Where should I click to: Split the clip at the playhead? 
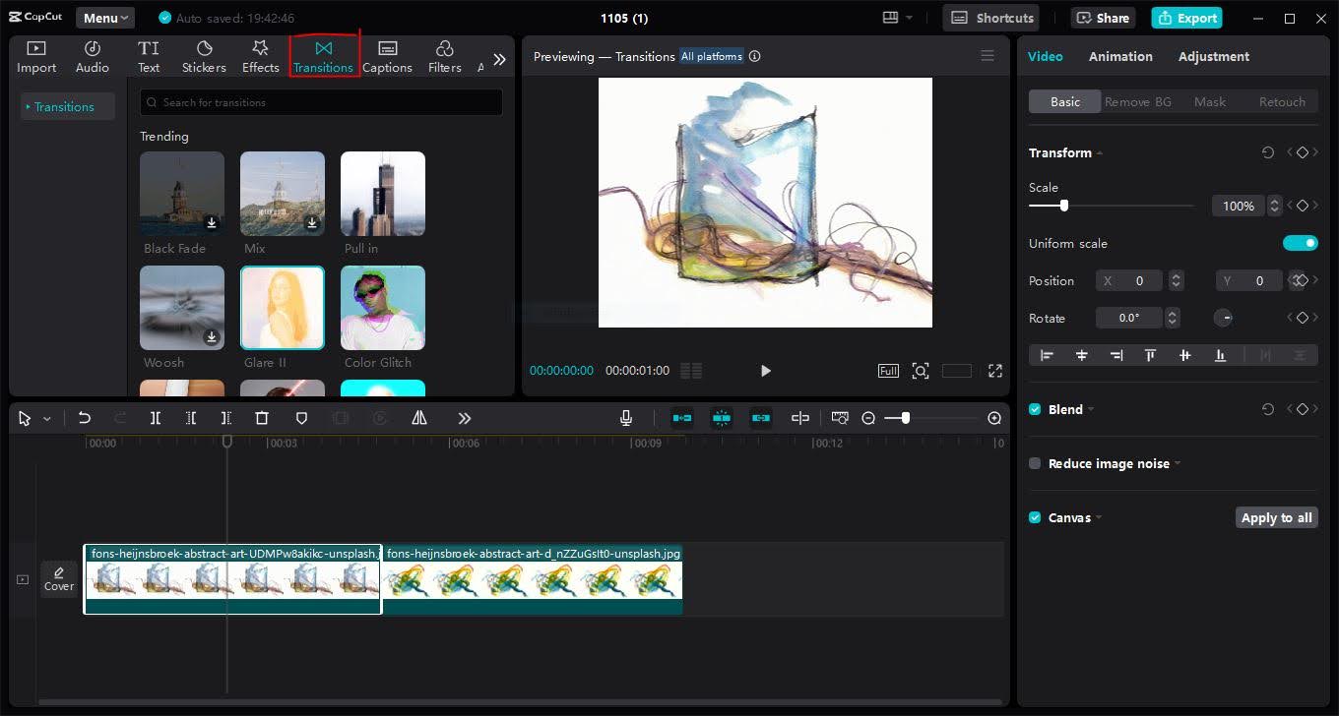click(156, 418)
